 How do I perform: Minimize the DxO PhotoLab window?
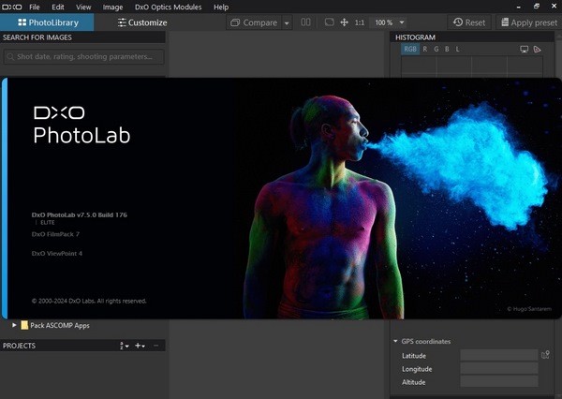518,7
